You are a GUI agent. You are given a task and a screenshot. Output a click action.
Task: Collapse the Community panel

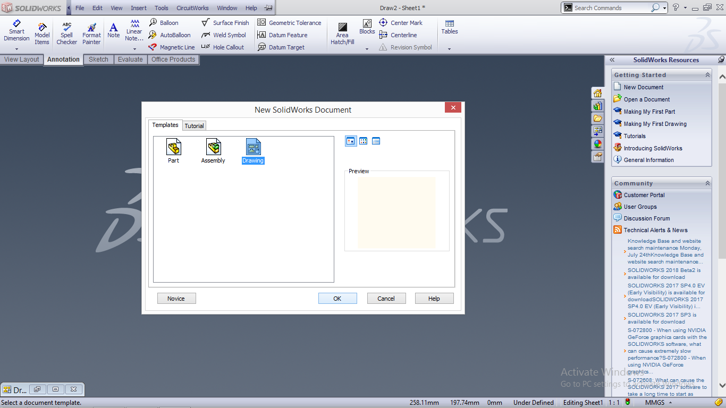(x=707, y=183)
